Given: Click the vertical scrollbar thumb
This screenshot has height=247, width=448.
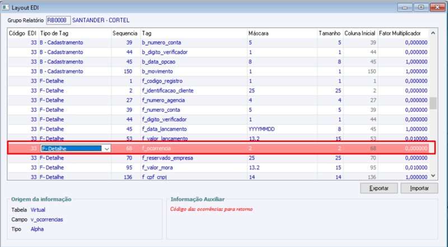Looking at the screenshot, I should click(433, 103).
